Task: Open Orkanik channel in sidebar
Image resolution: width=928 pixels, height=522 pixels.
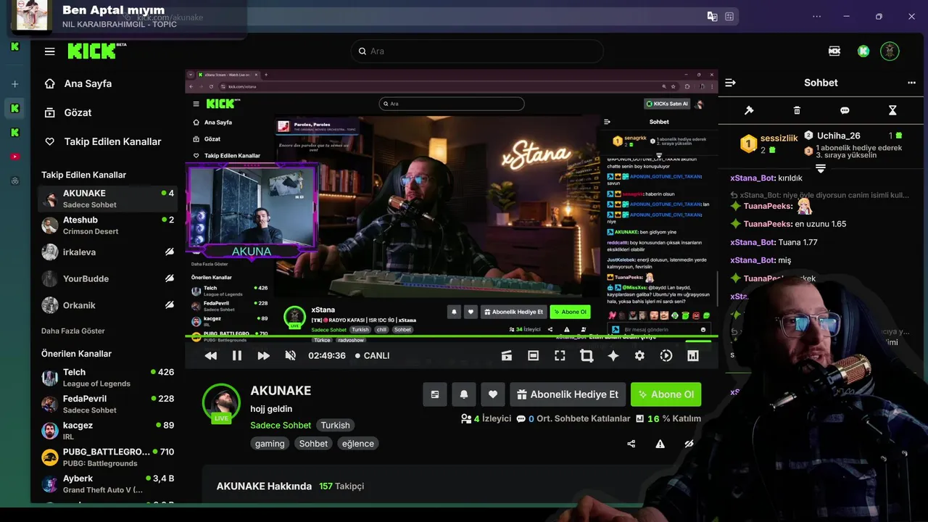Action: tap(108, 305)
